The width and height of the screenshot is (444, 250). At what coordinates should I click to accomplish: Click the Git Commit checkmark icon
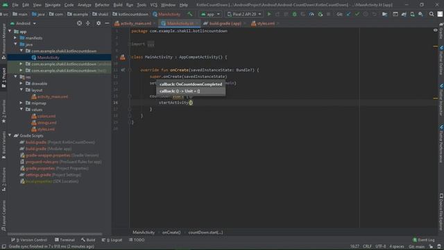(x=357, y=14)
